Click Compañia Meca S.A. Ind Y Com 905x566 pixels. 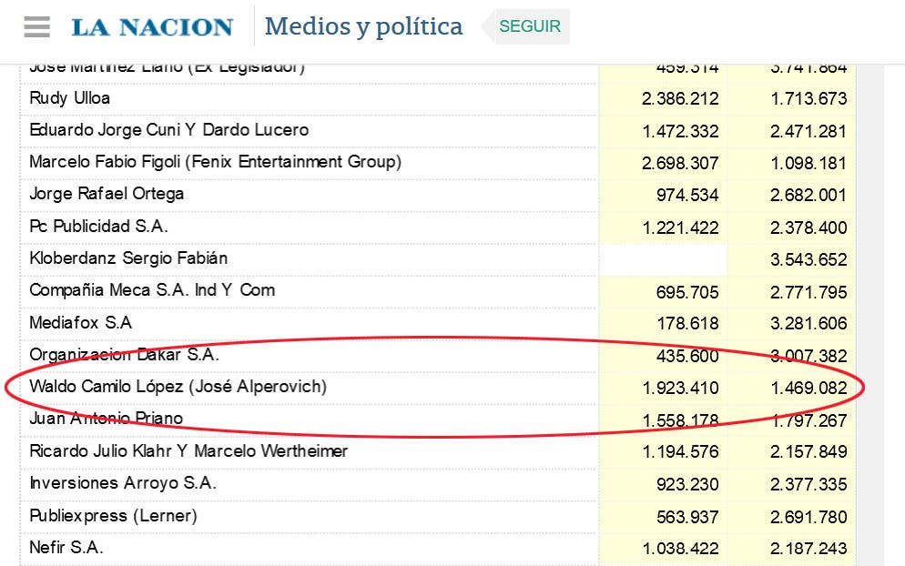(152, 289)
